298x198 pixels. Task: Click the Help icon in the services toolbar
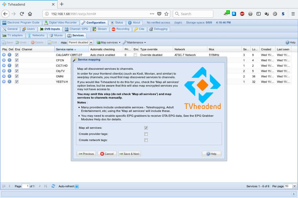pos(290,42)
